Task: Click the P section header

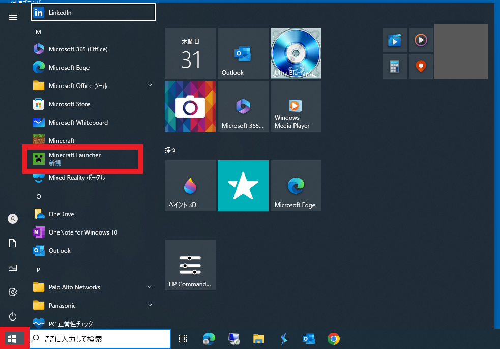Action: click(x=38, y=270)
